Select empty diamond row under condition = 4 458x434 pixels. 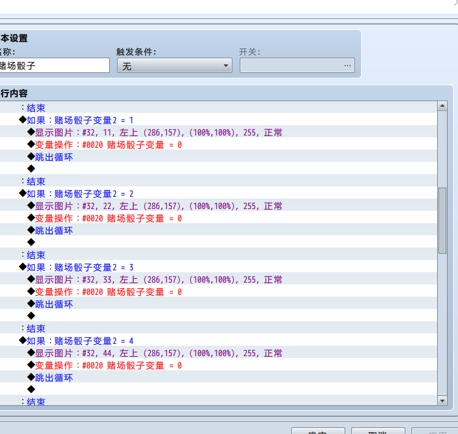click(218, 390)
